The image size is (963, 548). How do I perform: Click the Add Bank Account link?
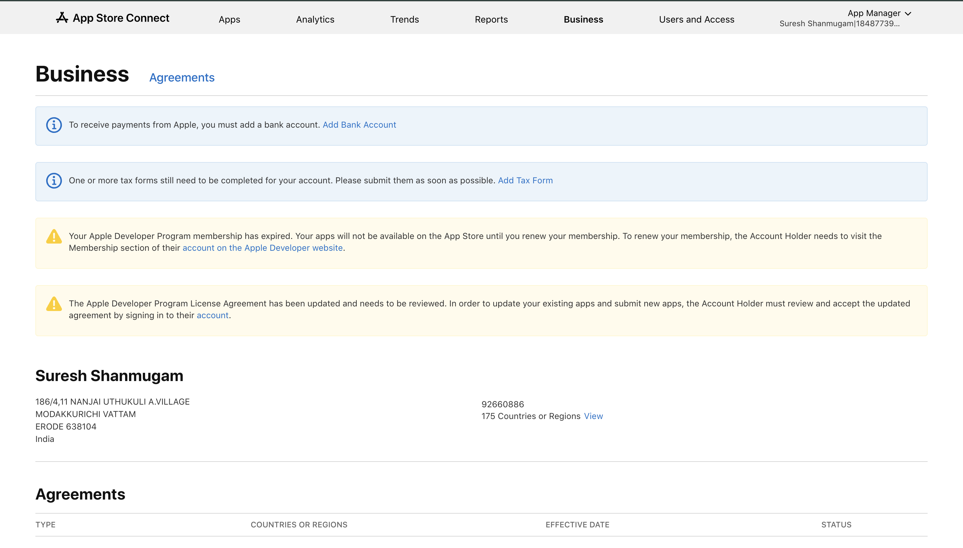click(359, 125)
